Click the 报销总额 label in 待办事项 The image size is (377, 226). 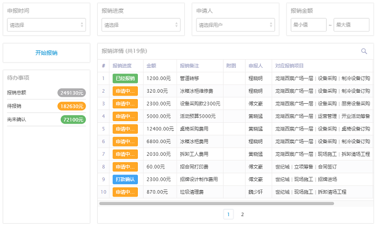coord(17,93)
